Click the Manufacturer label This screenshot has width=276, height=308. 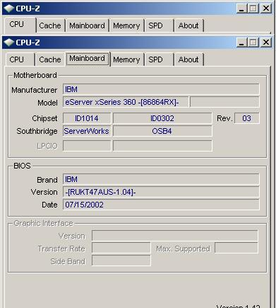[x=35, y=90]
